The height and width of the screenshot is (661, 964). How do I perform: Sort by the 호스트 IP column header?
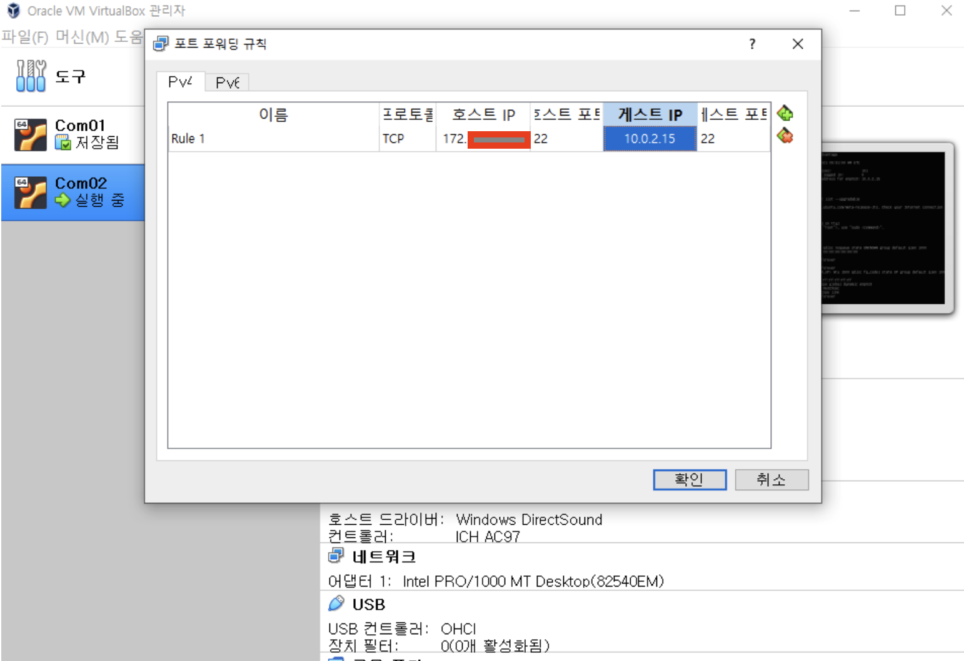click(x=483, y=115)
